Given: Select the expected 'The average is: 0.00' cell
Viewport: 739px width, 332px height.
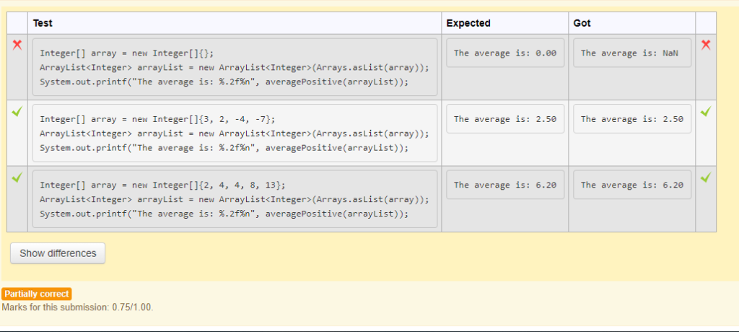Looking at the screenshot, I should [x=505, y=53].
